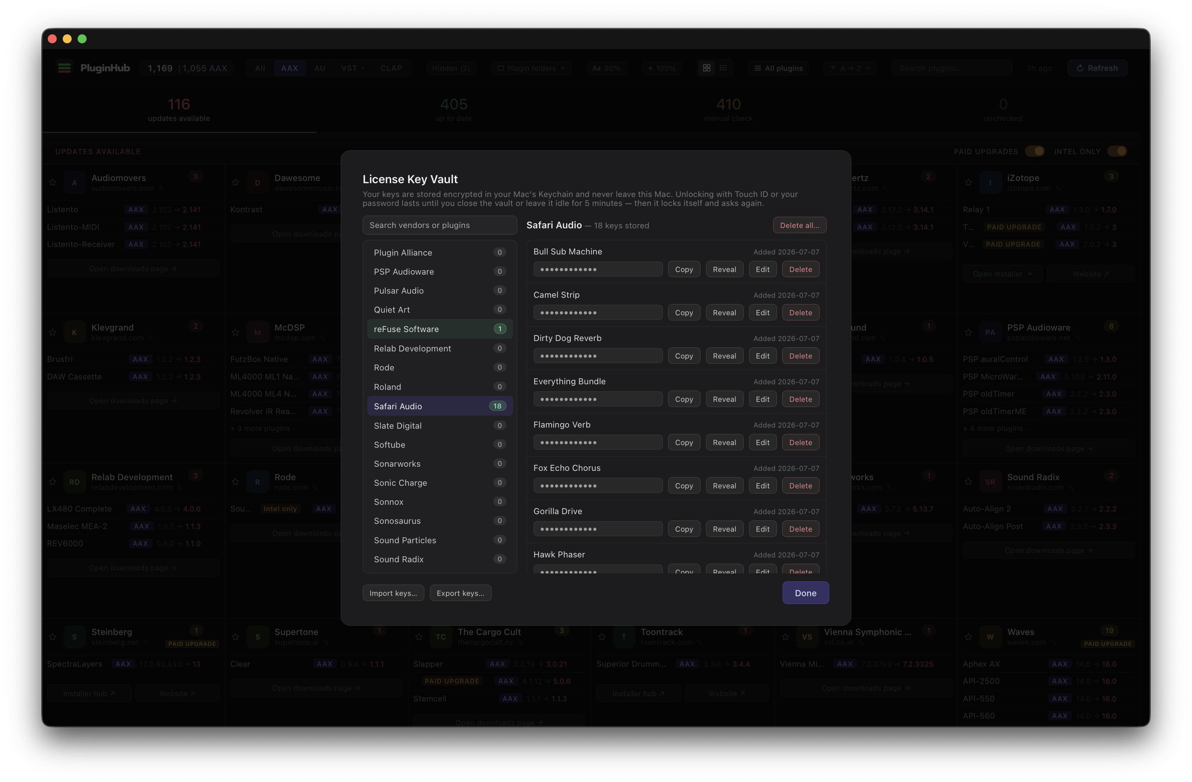Toggle the Paid Upgrades switch

[1034, 151]
